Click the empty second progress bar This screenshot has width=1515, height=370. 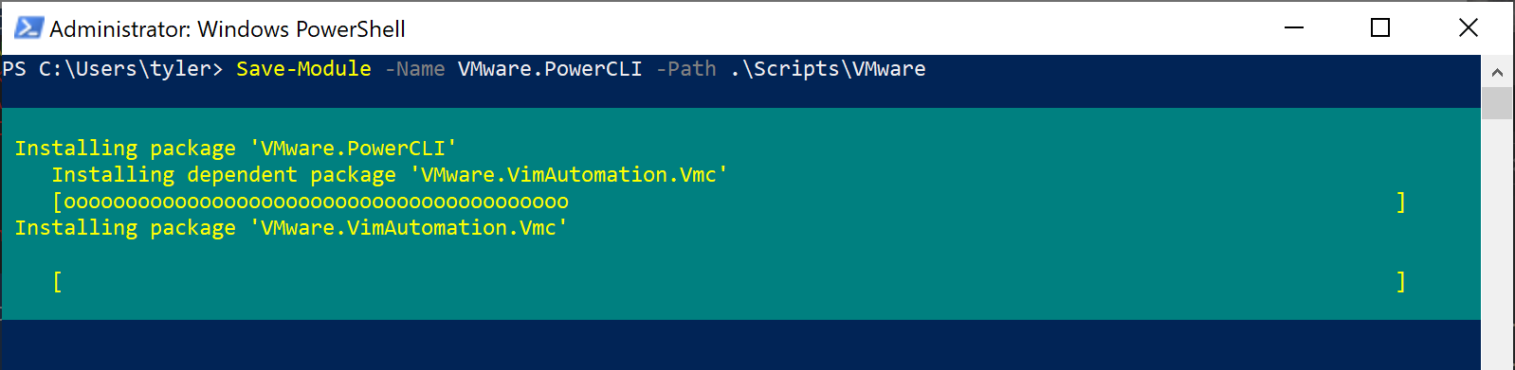[x=729, y=281]
